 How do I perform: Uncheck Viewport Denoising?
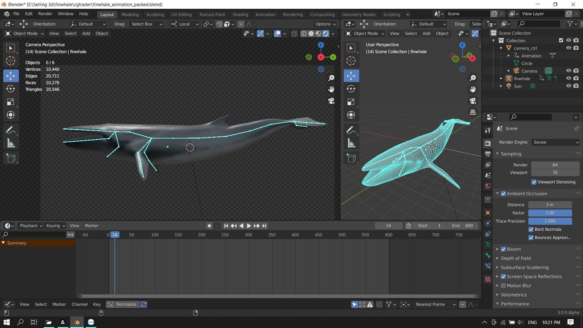534,182
